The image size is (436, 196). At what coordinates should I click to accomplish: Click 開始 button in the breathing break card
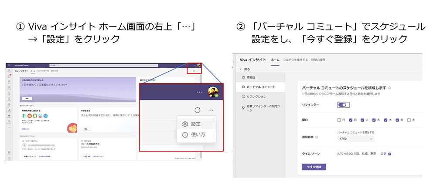[x=85, y=129]
